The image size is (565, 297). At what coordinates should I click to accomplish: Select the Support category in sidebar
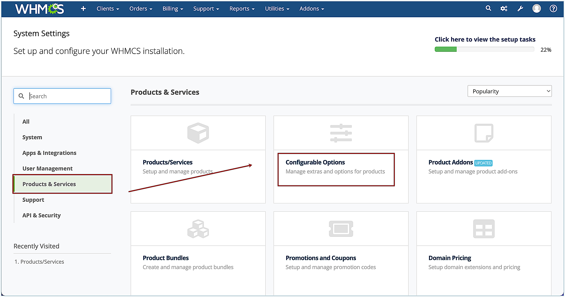(33, 200)
